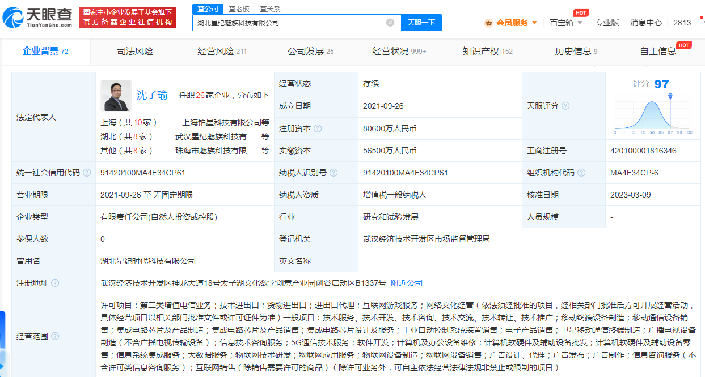Click registered capital 80600万人民币

coord(390,128)
